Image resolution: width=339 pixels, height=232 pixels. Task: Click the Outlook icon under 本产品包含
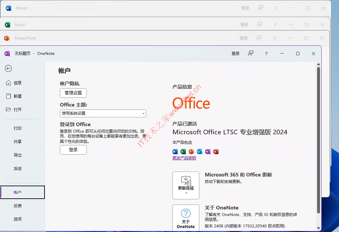[x=200, y=152]
